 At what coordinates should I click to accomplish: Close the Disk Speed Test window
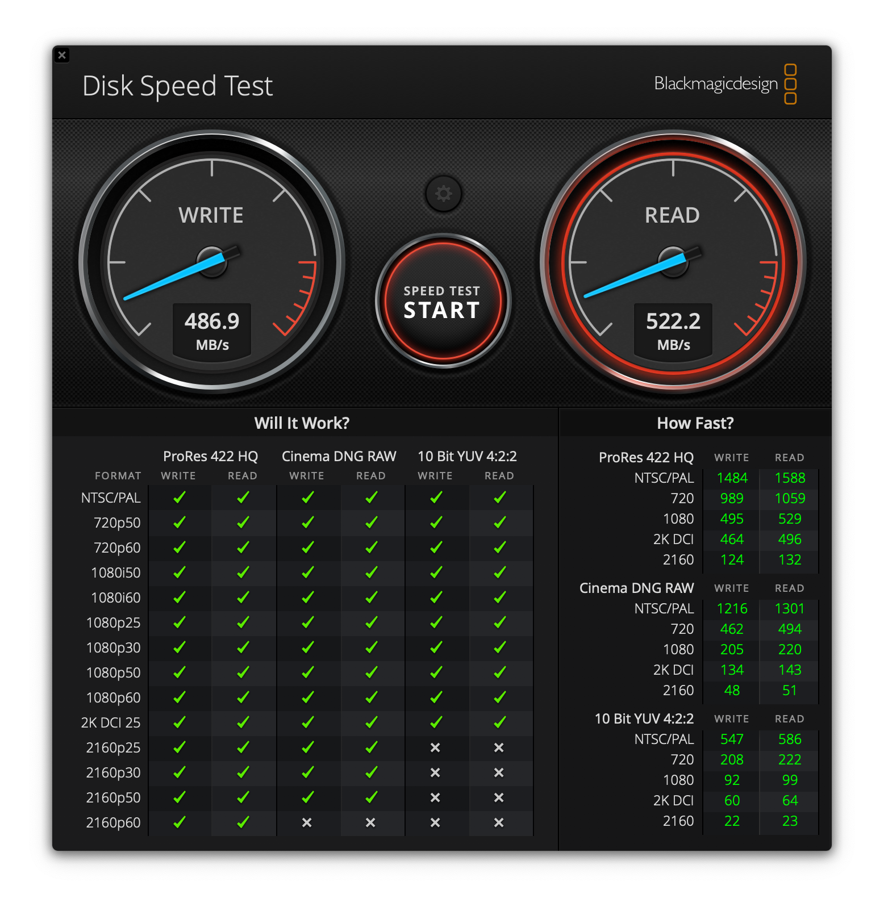point(62,55)
